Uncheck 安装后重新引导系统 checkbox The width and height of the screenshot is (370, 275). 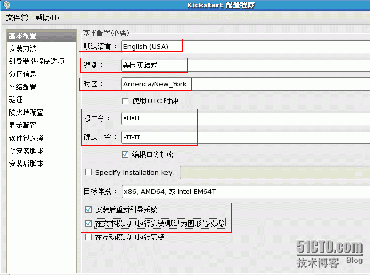[89, 209]
